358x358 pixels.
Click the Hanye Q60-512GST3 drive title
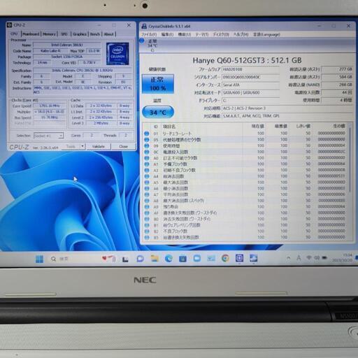tap(247, 61)
